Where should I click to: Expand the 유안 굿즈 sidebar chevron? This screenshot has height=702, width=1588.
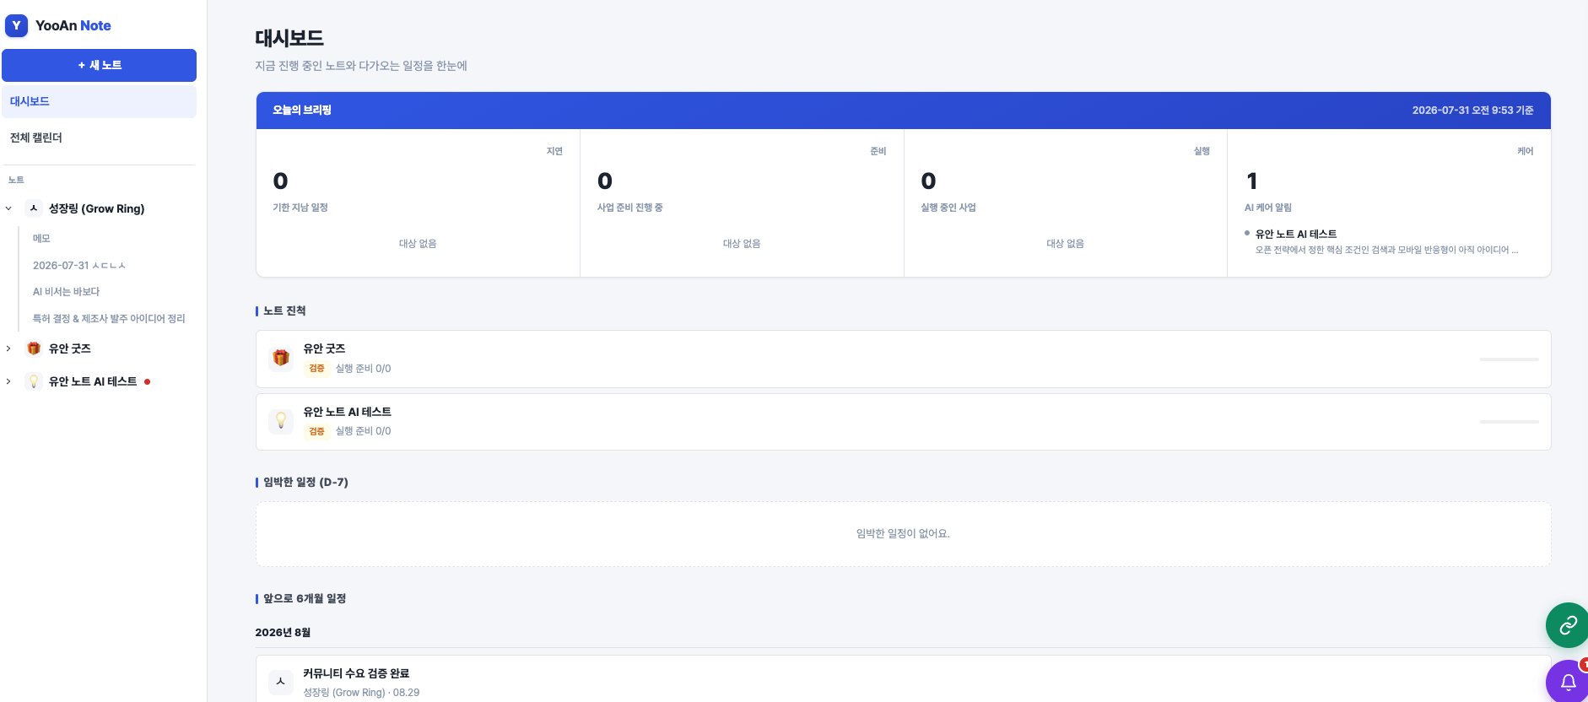tap(8, 348)
